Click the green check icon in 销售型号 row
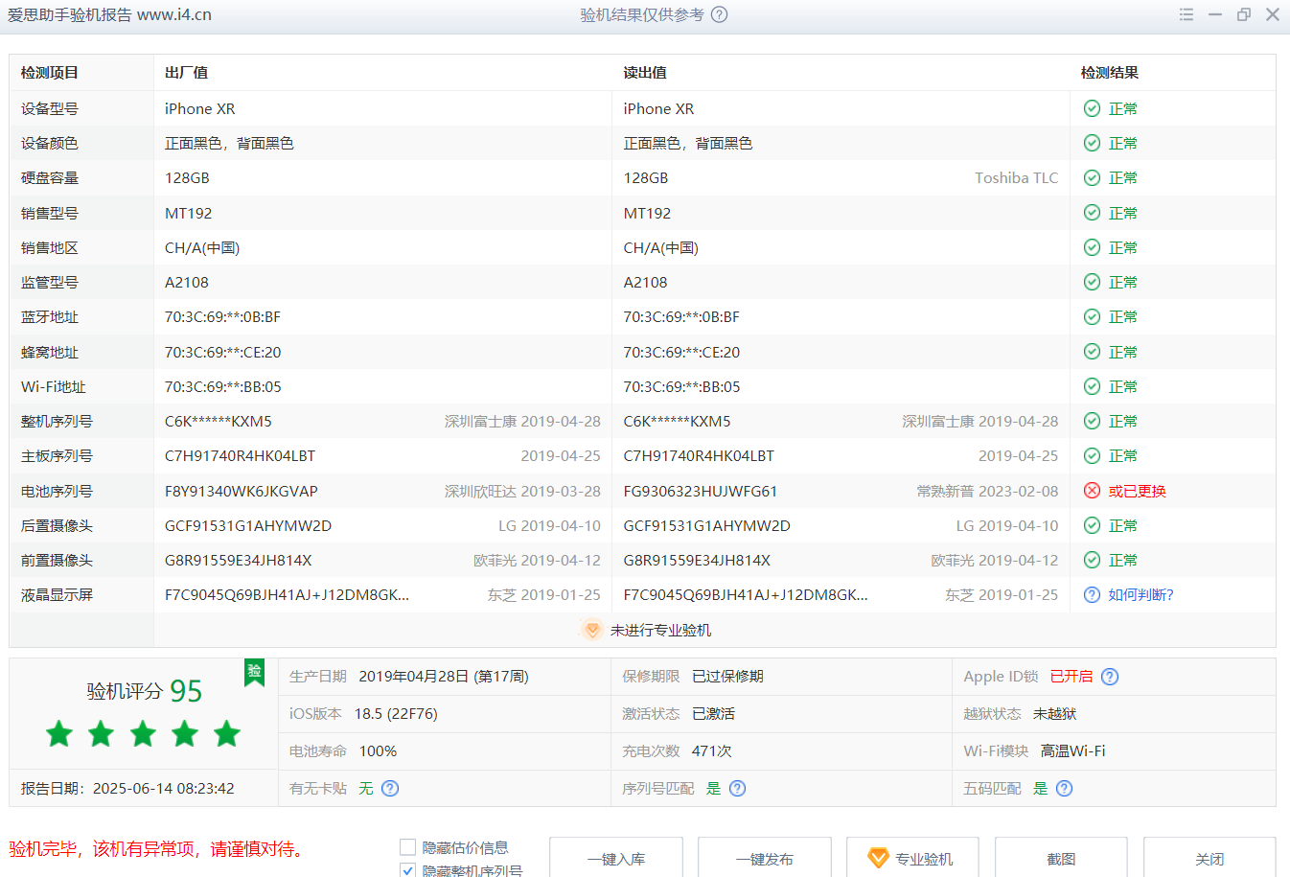This screenshot has height=877, width=1290. [1092, 213]
